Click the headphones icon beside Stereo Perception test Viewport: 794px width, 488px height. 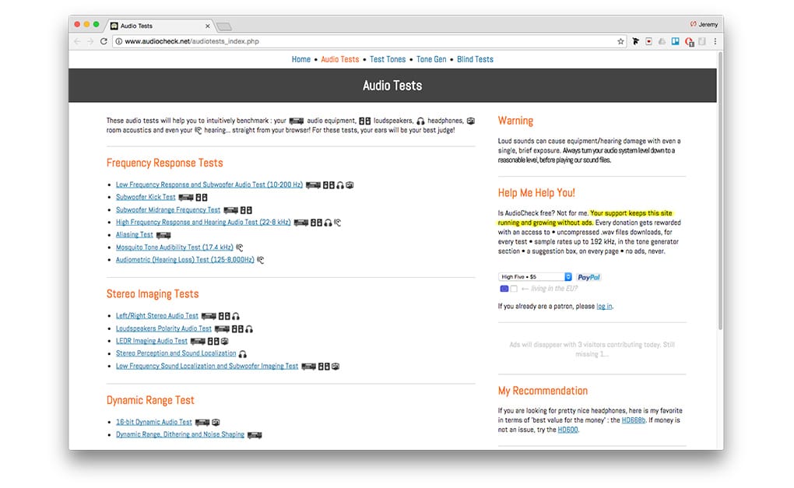click(242, 354)
